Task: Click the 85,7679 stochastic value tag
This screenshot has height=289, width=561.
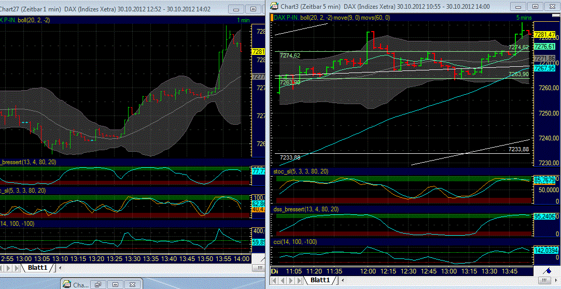Action: tap(545, 181)
